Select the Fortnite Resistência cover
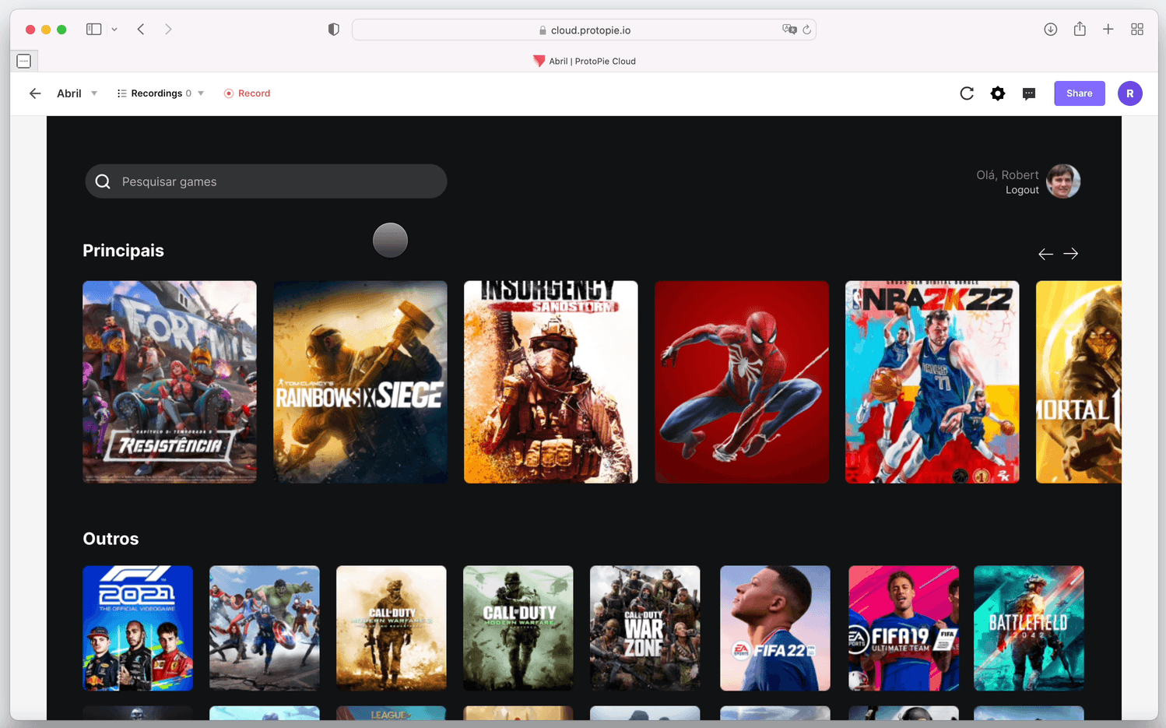 click(x=170, y=382)
